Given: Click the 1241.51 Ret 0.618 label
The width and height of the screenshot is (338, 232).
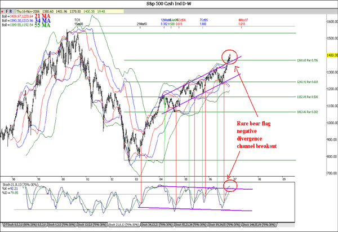Looking at the screenshot, I should click(x=308, y=82).
